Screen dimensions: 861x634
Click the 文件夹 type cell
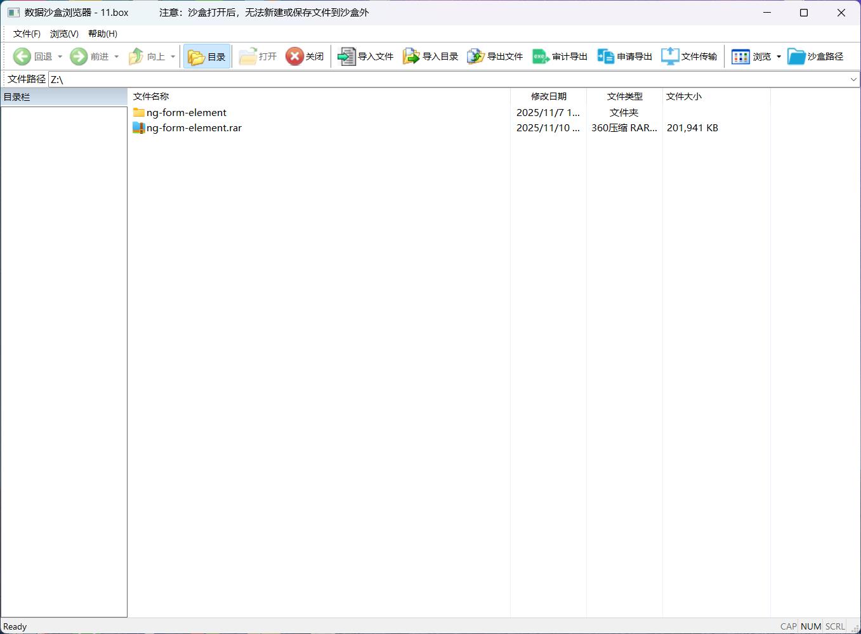click(624, 112)
